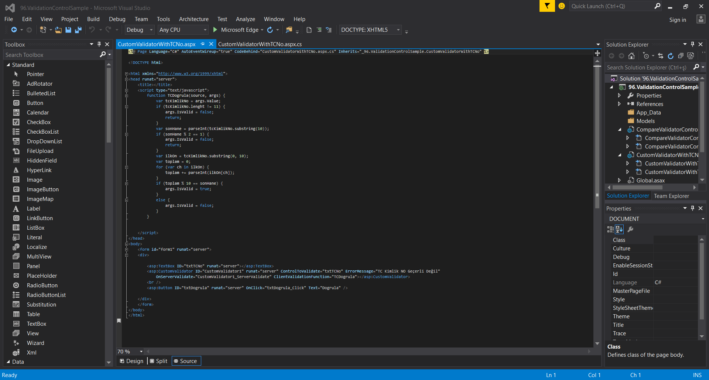Image resolution: width=709 pixels, height=380 pixels.
Task: Click the feedback smiley face icon
Action: point(562,6)
